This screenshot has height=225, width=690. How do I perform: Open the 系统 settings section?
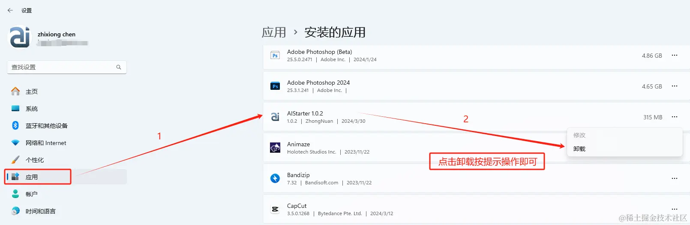click(x=67, y=109)
